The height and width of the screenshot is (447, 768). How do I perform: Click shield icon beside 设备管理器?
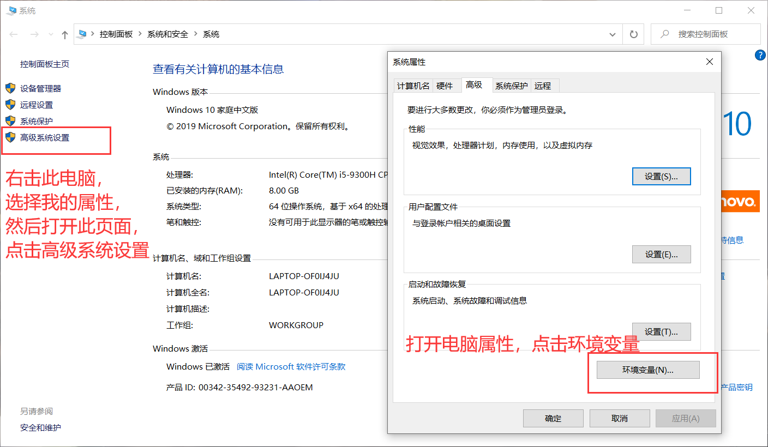(10, 88)
